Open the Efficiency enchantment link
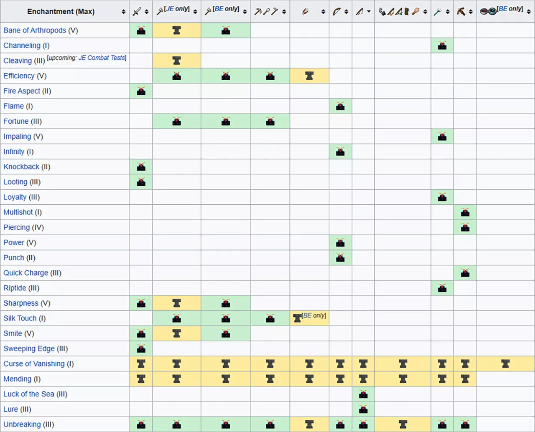 coord(19,76)
